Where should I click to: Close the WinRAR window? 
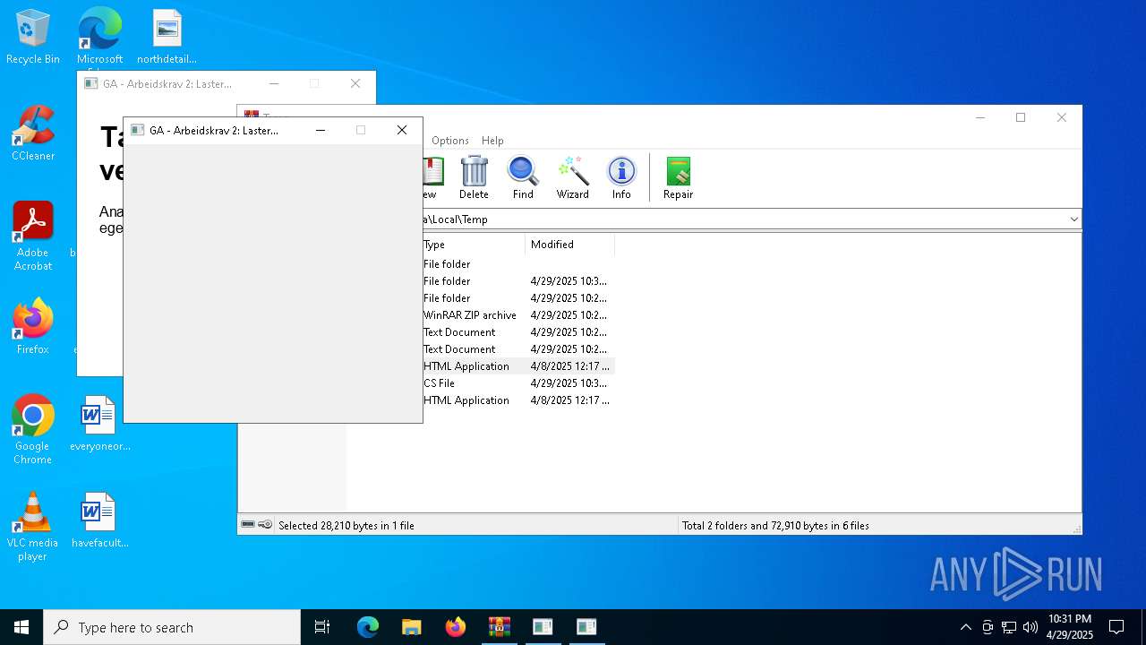pos(1062,117)
